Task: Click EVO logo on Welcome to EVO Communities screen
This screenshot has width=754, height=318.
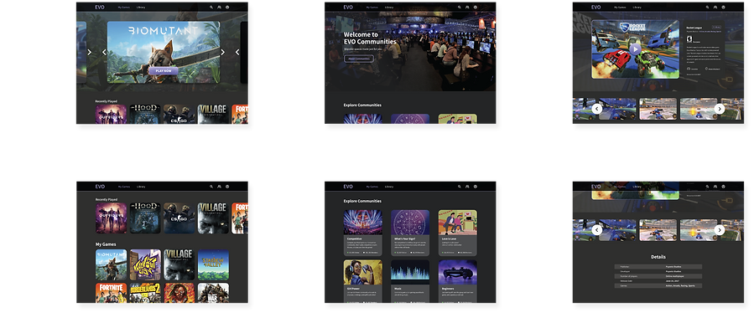Action: (x=348, y=8)
